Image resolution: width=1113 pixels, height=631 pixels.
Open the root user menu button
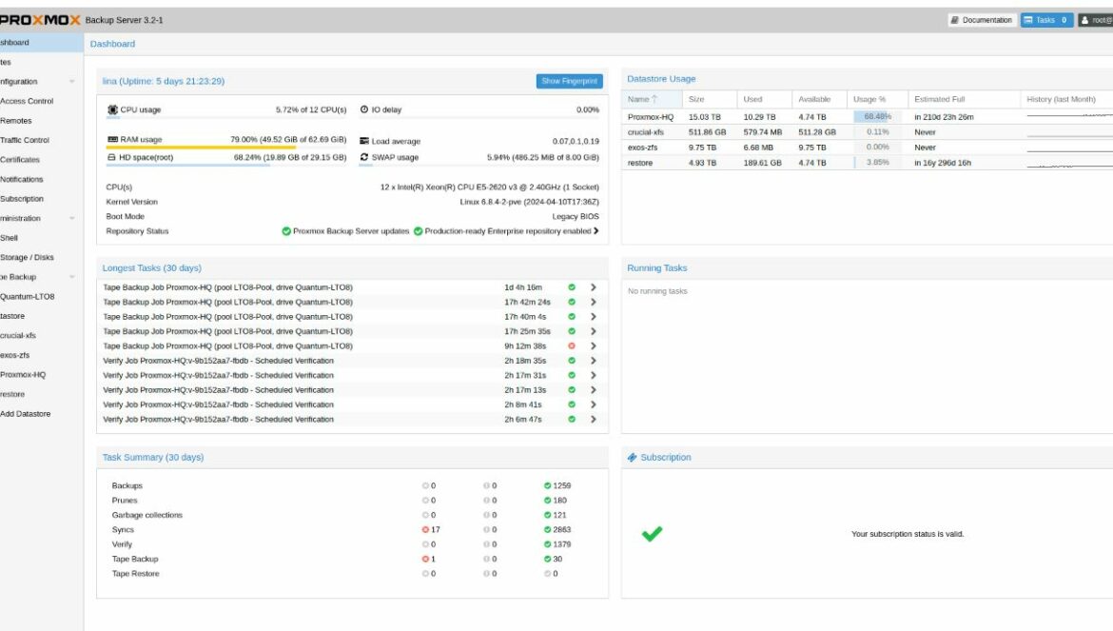click(1095, 20)
